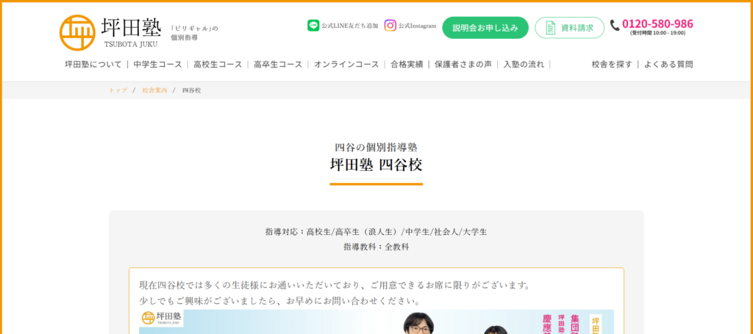Click the phone handset icon
Viewport: 753px width, 334px height.
[615, 25]
